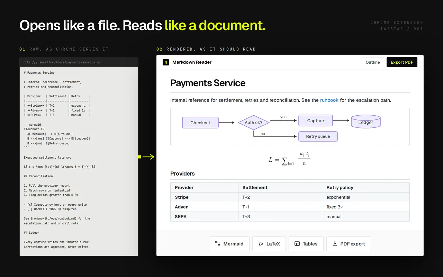
Task: Click raw '[ ] Backfill 2025 Q4 disputes' line
Action: click(x=50, y=209)
